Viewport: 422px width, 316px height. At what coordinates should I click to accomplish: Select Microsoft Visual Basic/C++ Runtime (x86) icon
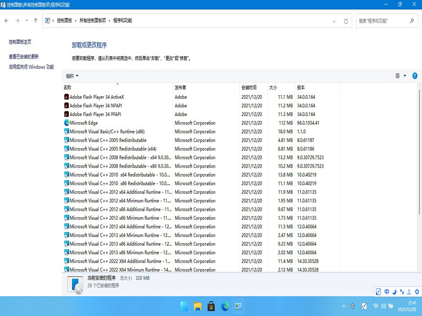pyautogui.click(x=67, y=131)
